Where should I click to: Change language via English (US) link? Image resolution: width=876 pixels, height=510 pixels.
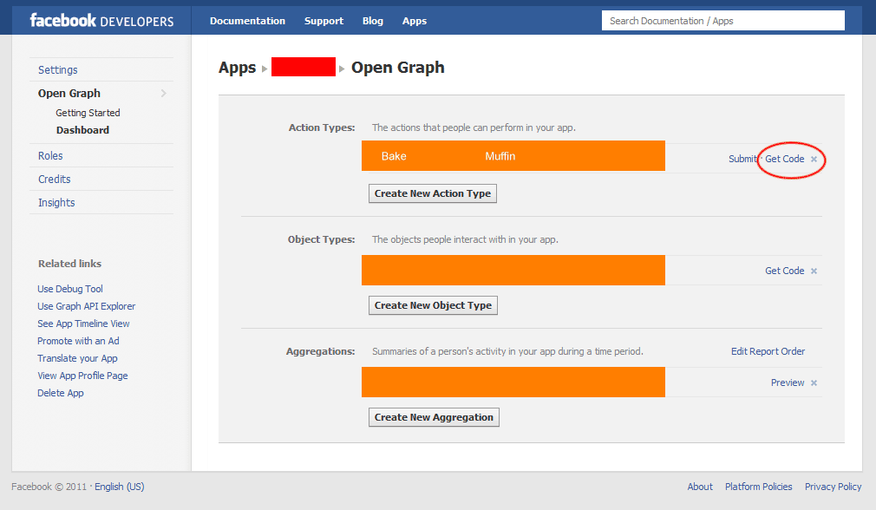[x=119, y=487]
